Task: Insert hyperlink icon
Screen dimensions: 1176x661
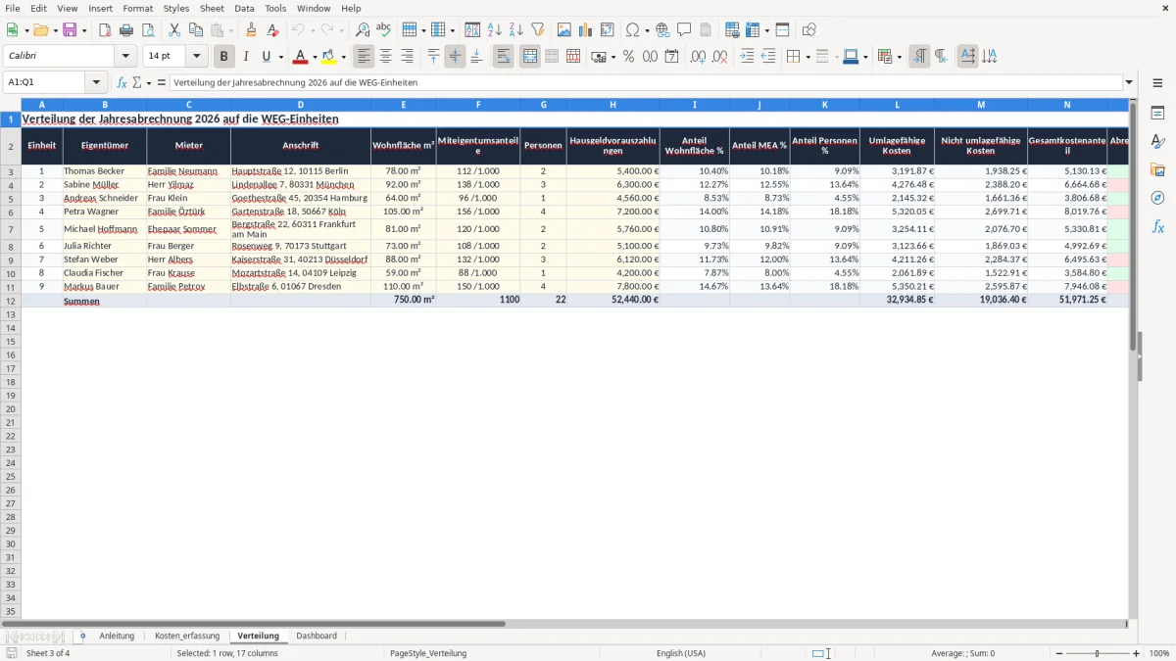Action: tap(662, 30)
